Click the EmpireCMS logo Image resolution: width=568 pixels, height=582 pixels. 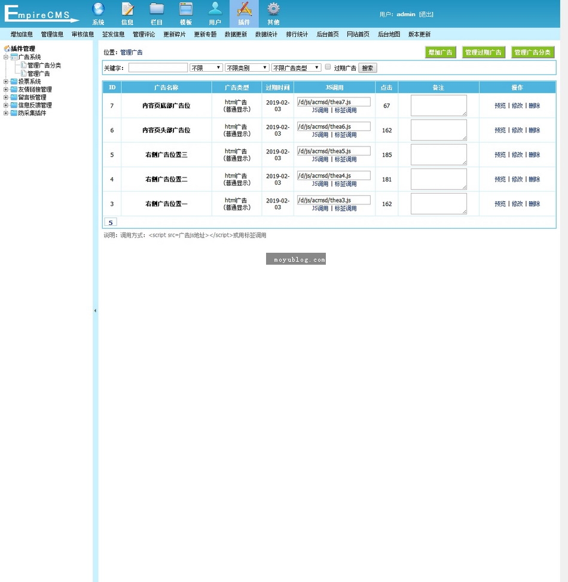(41, 14)
